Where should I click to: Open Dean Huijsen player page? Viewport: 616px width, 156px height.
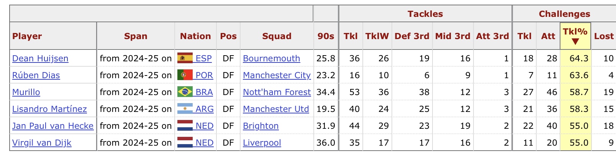(40, 58)
